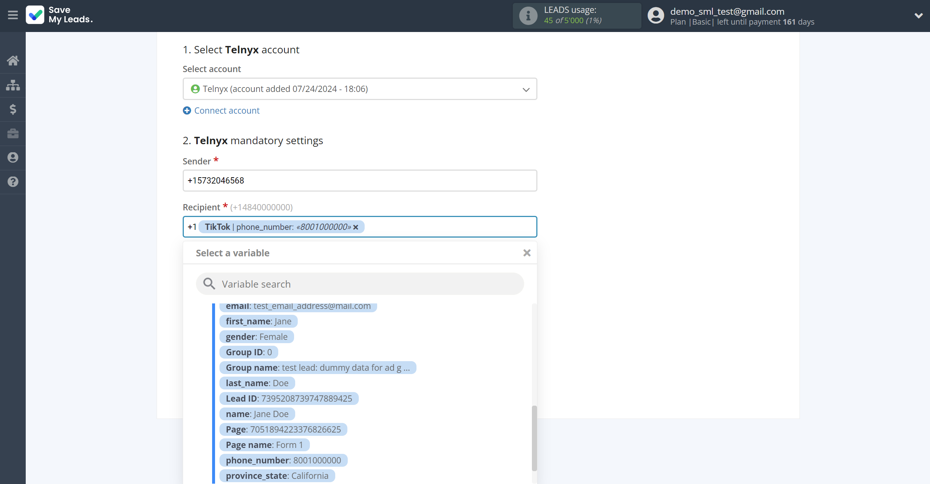Go to Home in sidebar
Image resolution: width=930 pixels, height=484 pixels.
tap(13, 60)
